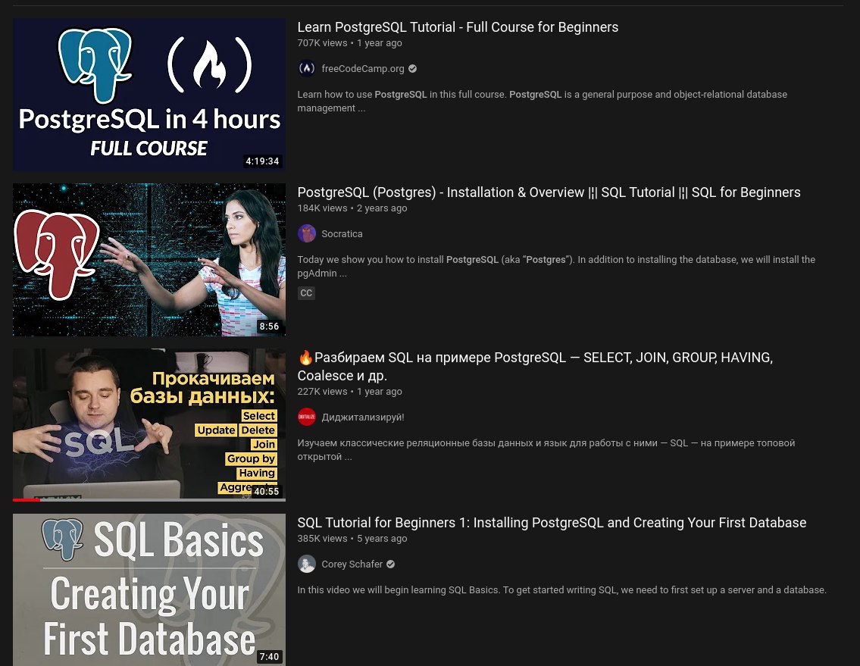
Task: Open 'PostgreSQL (Postgres) - Installation & Overview' title
Action: (549, 192)
